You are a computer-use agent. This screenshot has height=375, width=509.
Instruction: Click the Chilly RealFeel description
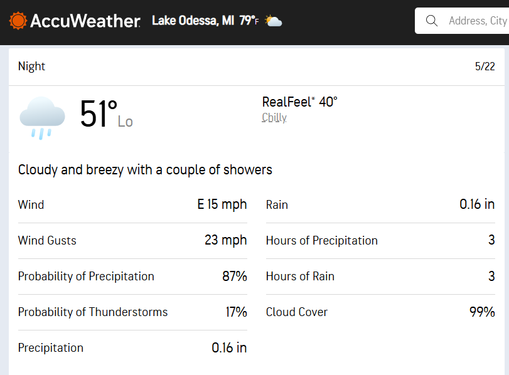[x=274, y=117]
